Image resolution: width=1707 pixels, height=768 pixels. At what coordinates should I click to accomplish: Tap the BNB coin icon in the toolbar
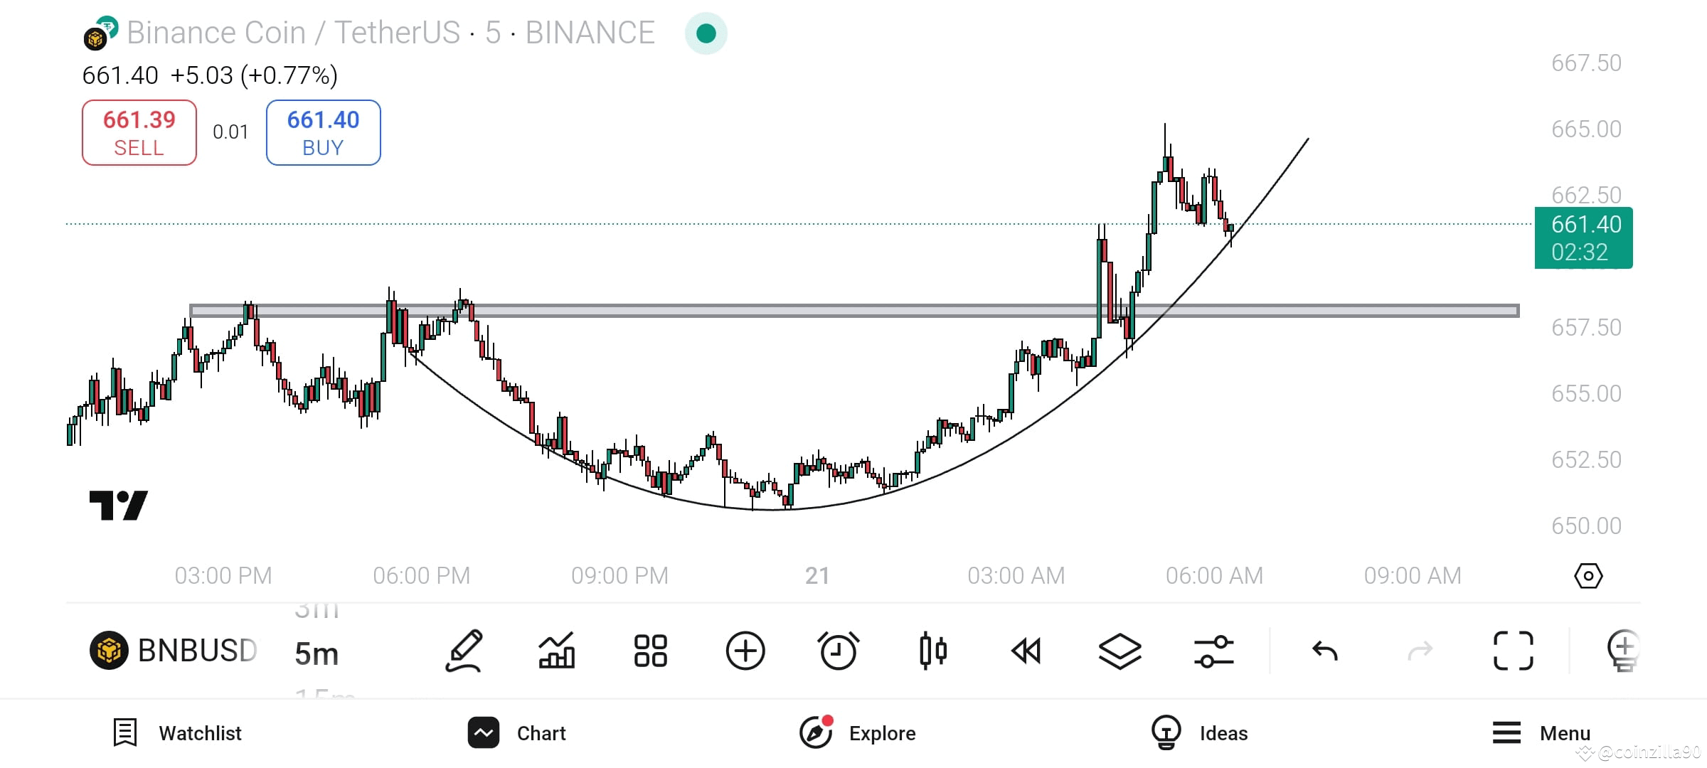click(x=109, y=650)
